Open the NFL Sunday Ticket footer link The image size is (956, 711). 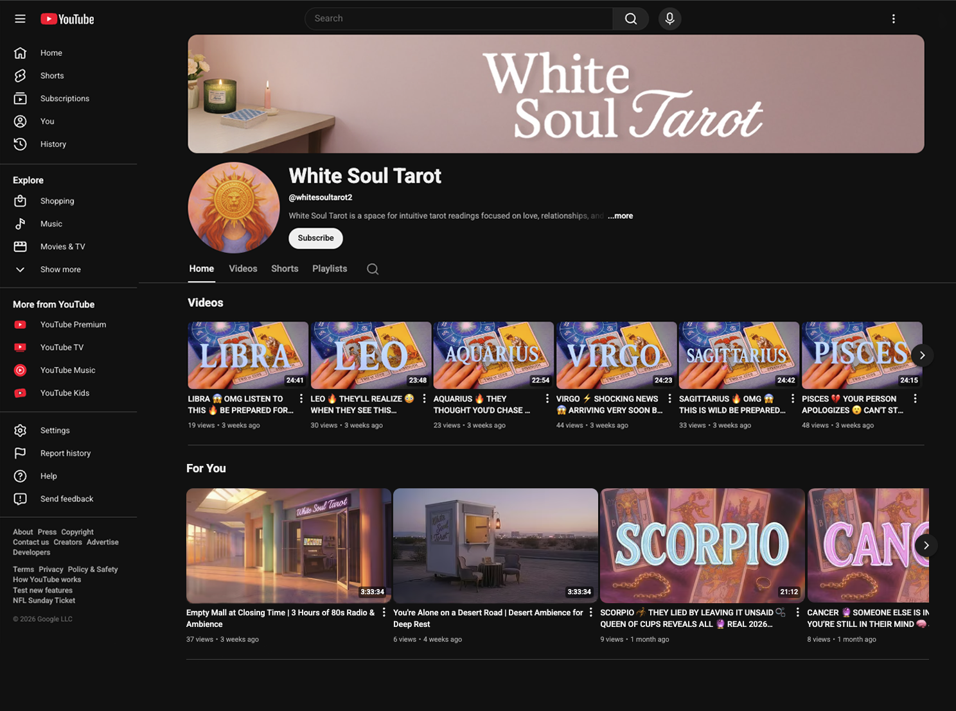(x=44, y=600)
